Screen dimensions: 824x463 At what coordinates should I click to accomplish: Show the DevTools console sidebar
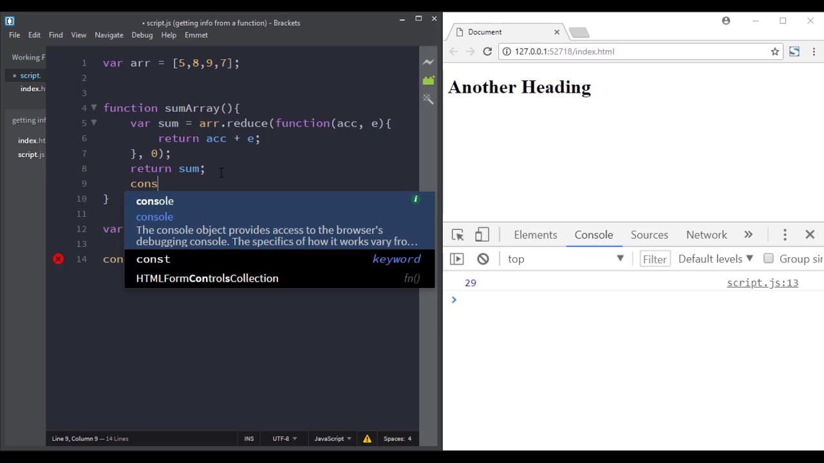point(456,259)
